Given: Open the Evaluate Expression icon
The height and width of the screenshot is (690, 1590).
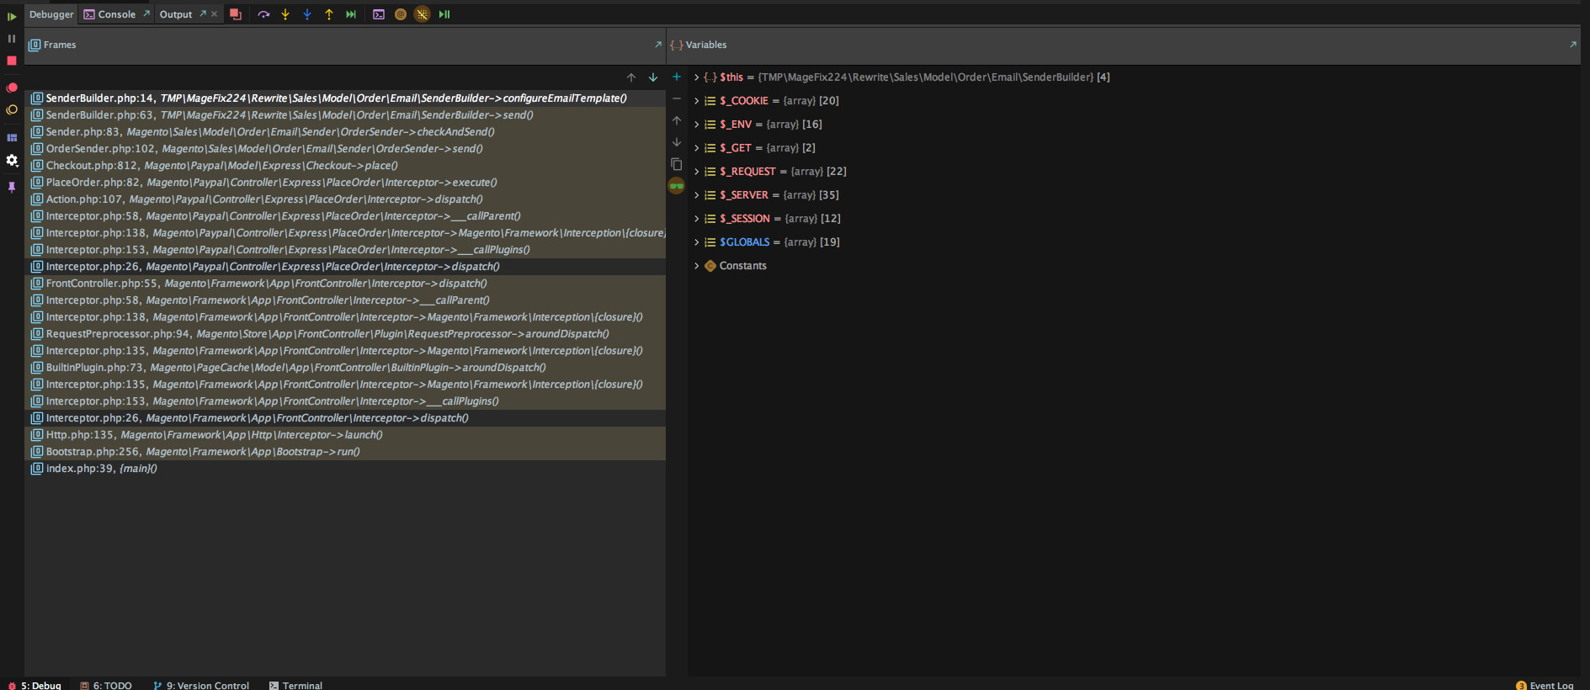Looking at the screenshot, I should [x=379, y=14].
